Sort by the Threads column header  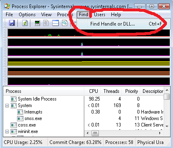click(111, 91)
